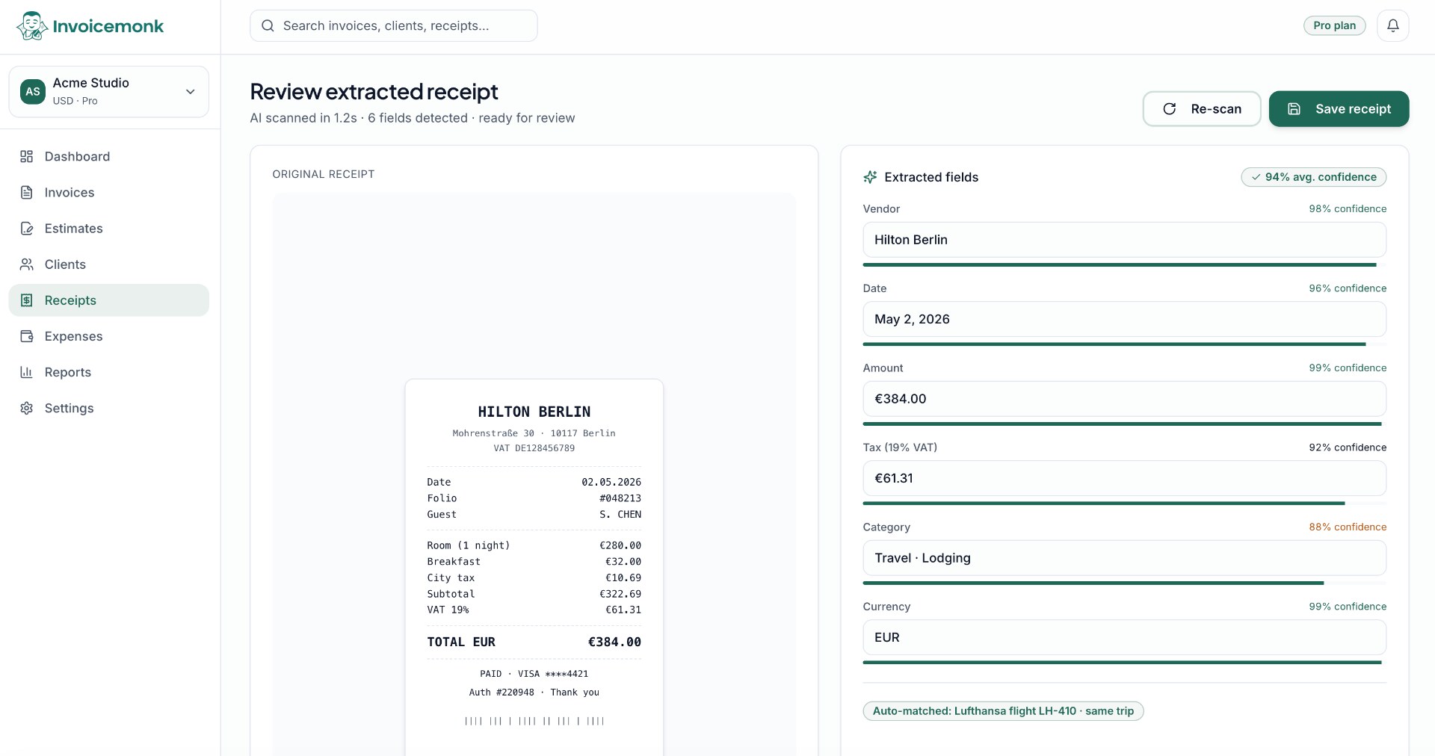Viewport: 1435px width, 756px height.
Task: Navigate to Clients
Action: pos(109,264)
